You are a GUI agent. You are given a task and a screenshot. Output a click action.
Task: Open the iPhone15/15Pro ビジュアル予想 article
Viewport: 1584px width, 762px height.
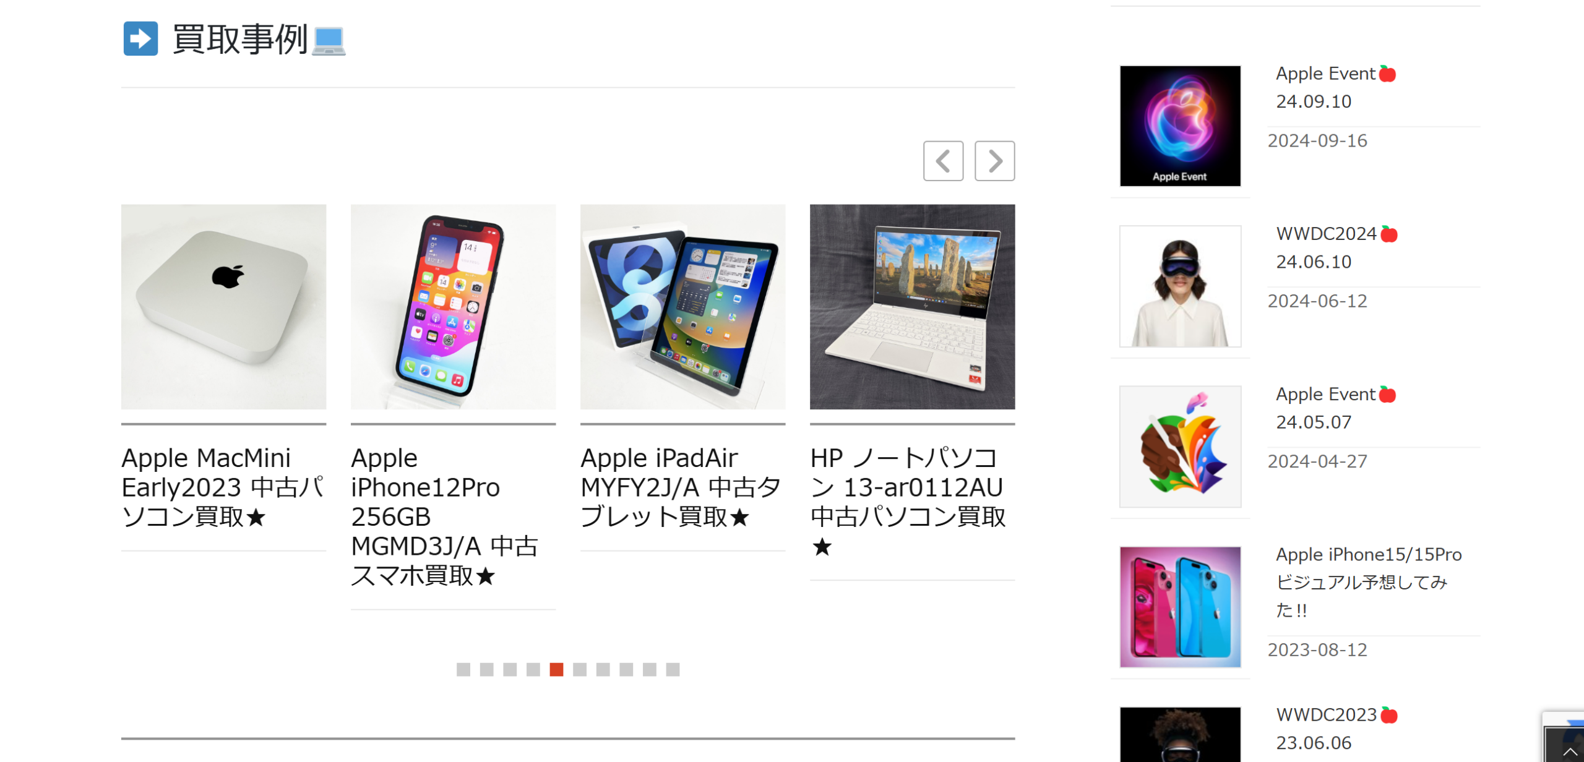(1369, 582)
